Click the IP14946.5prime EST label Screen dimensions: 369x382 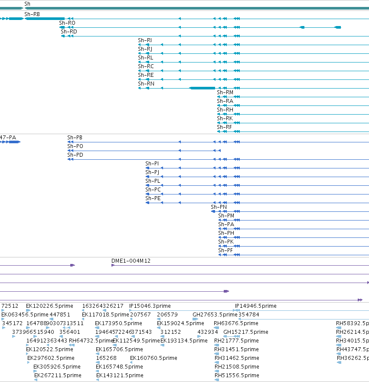[x=256, y=306]
